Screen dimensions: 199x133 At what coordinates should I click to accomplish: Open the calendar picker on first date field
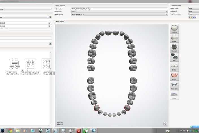(50, 23)
